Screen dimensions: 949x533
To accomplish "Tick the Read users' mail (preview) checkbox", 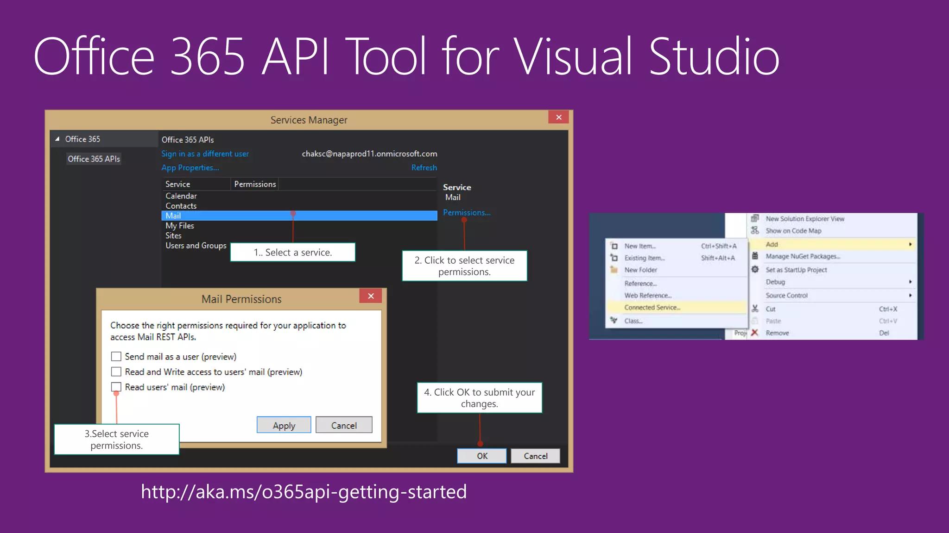I will pyautogui.click(x=116, y=387).
